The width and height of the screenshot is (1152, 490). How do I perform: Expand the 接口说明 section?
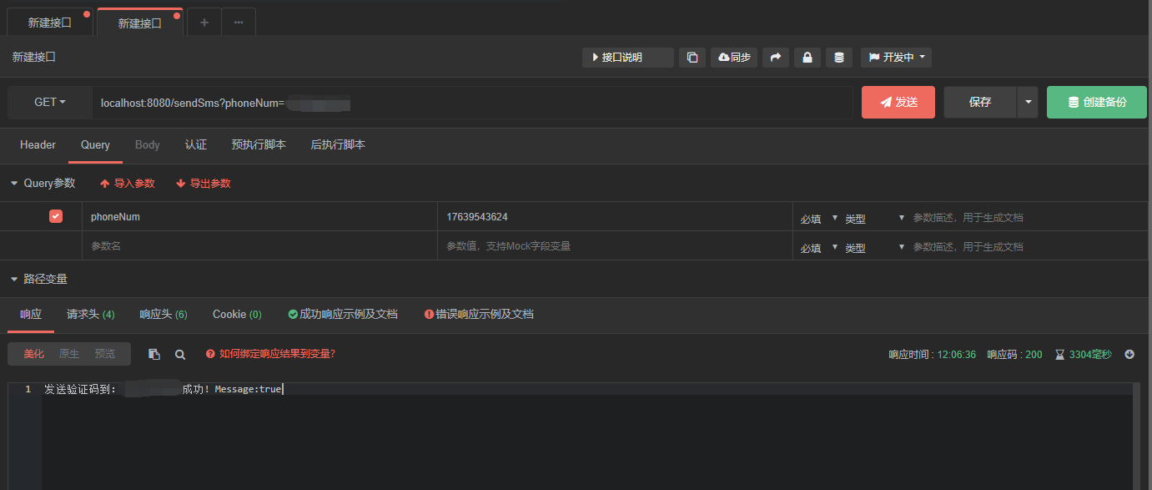tap(628, 58)
